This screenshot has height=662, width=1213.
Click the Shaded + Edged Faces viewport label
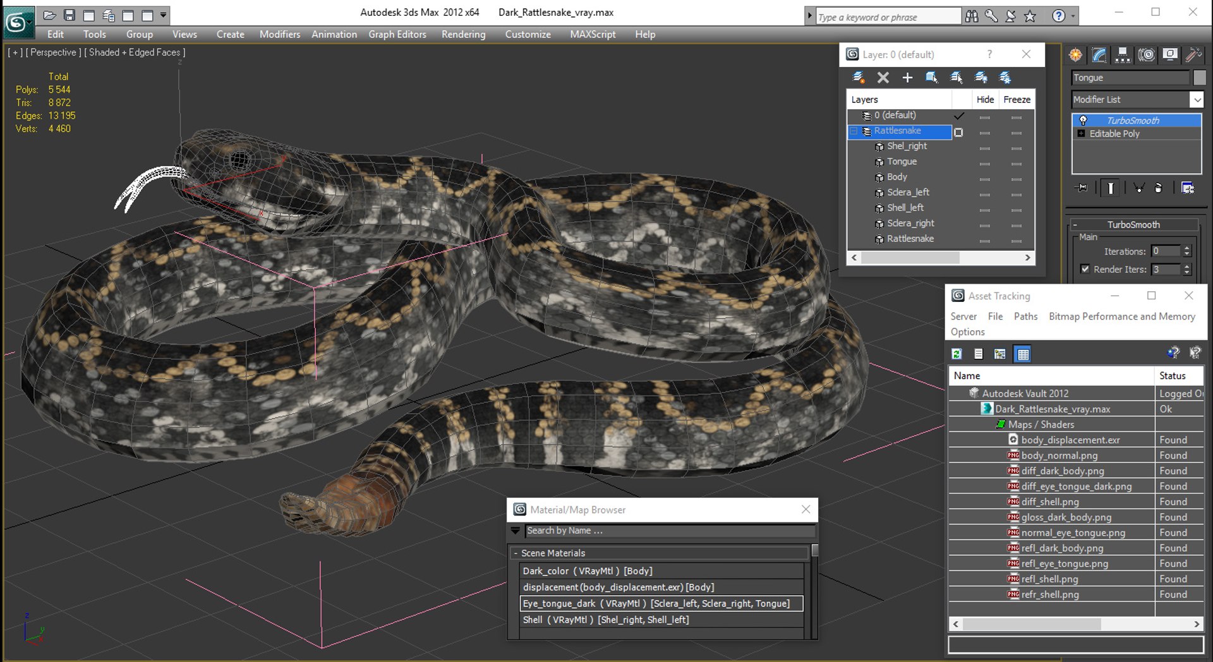pyautogui.click(x=135, y=52)
